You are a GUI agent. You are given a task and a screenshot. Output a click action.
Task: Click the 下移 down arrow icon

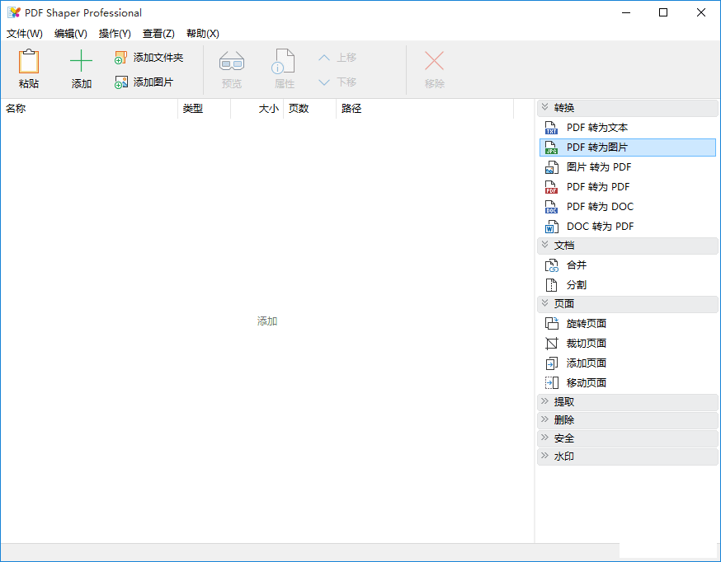coord(324,82)
